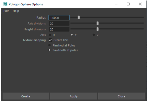Click the Radius input field
The image size is (148, 102).
[x=59, y=18]
